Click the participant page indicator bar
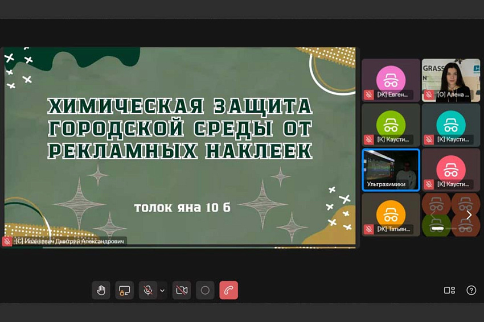 pyautogui.click(x=438, y=228)
